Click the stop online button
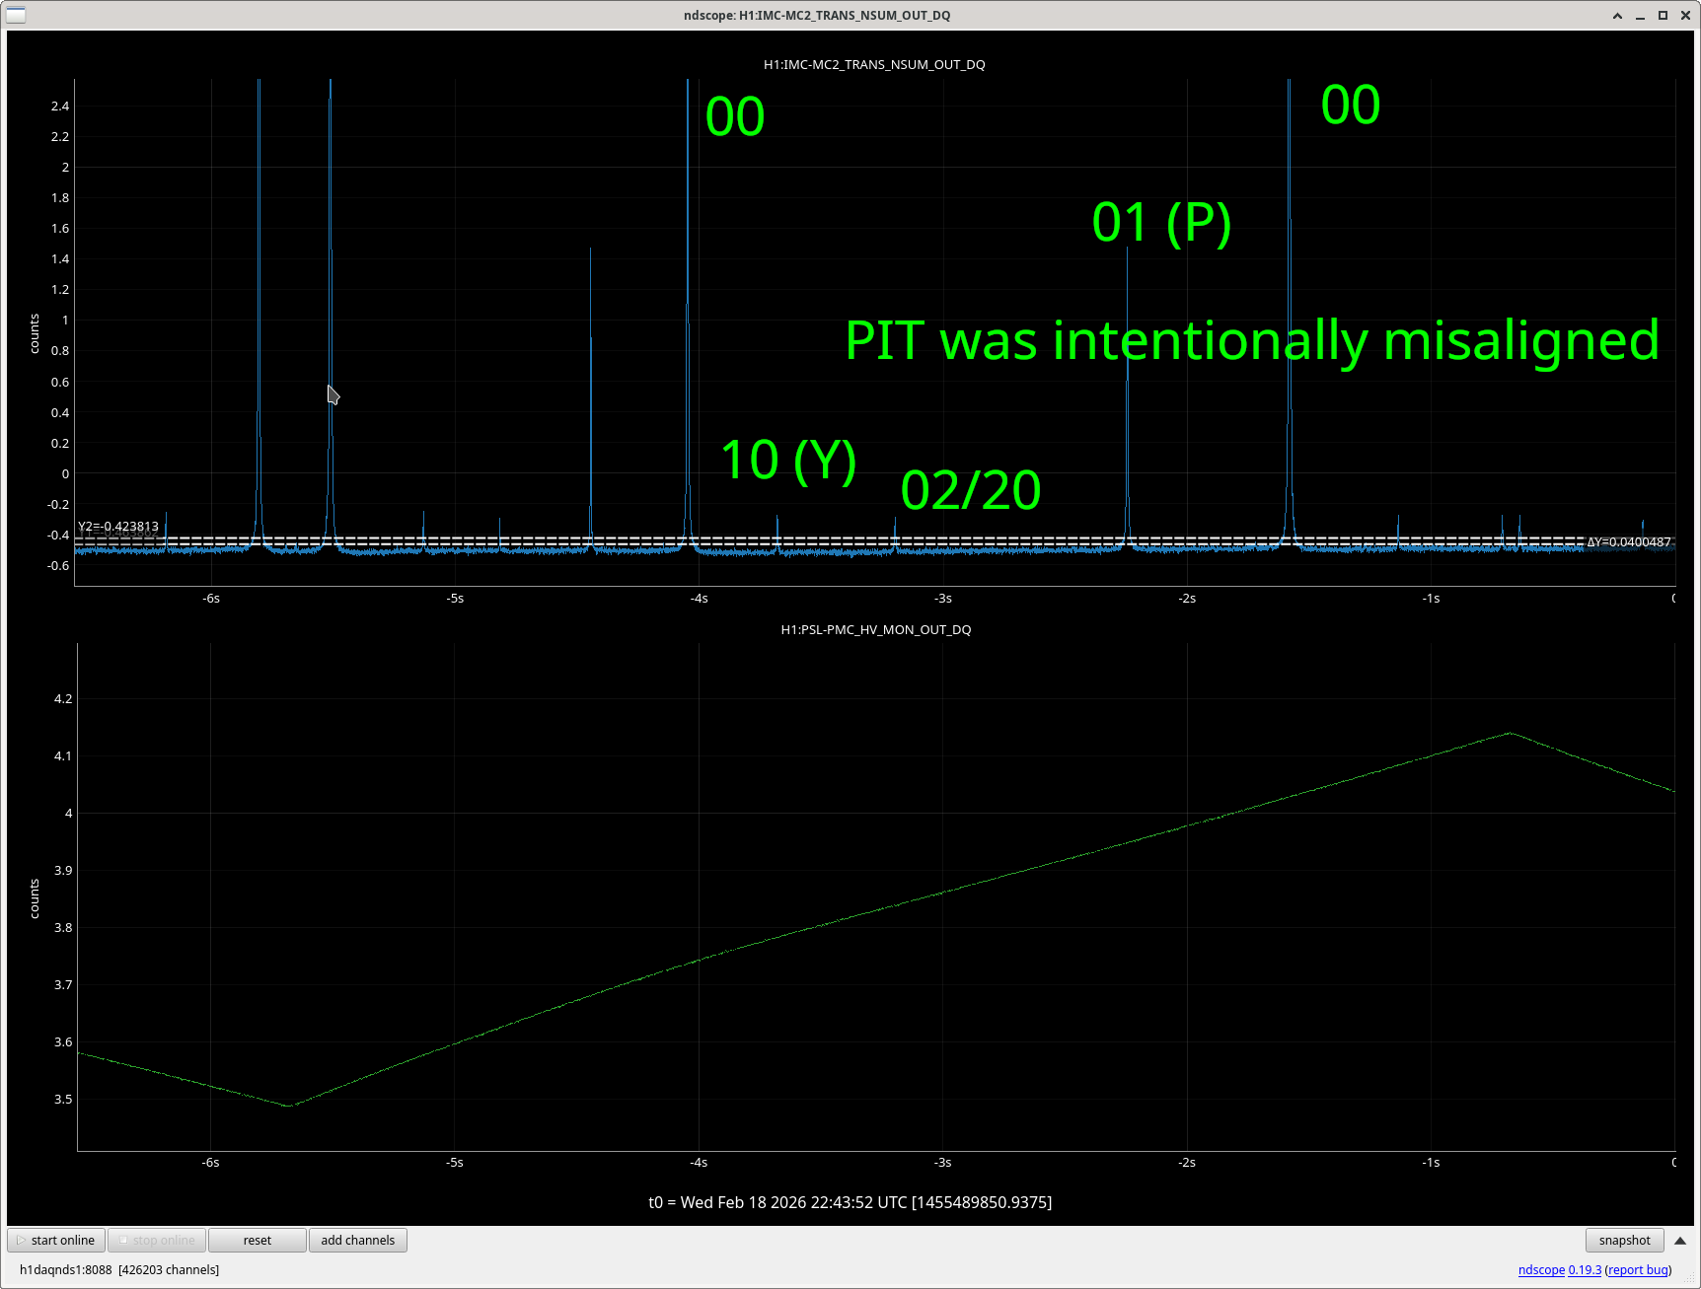This screenshot has height=1289, width=1701. [156, 1240]
